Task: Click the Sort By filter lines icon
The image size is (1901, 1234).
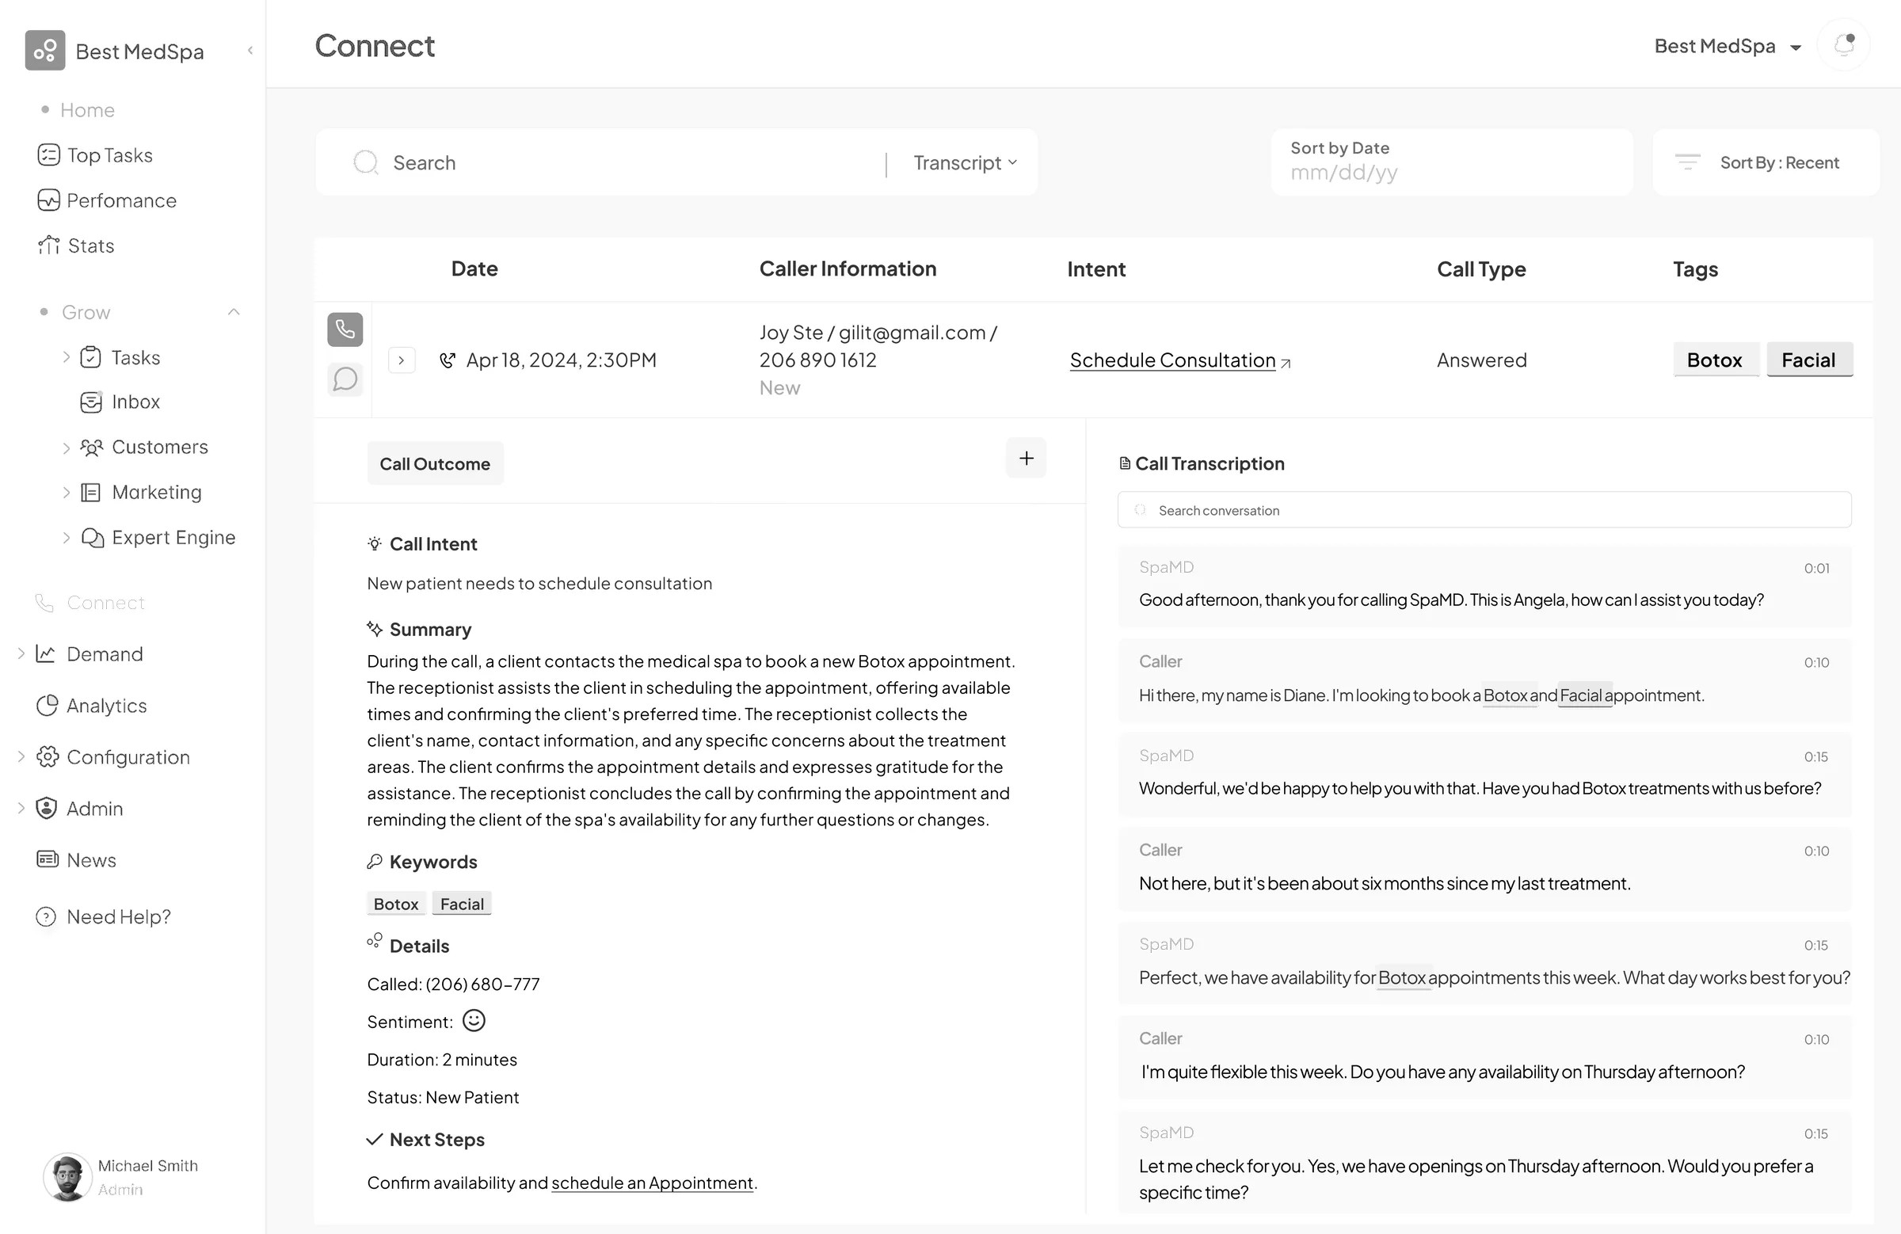Action: (x=1687, y=162)
